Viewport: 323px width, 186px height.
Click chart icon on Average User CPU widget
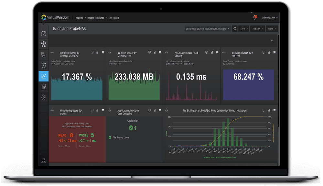(97, 52)
